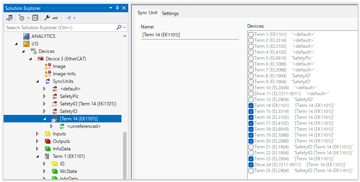Click the Name text field

click(190, 35)
